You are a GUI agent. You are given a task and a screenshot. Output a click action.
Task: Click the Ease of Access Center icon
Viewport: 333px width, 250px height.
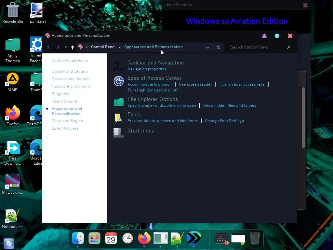click(x=118, y=81)
